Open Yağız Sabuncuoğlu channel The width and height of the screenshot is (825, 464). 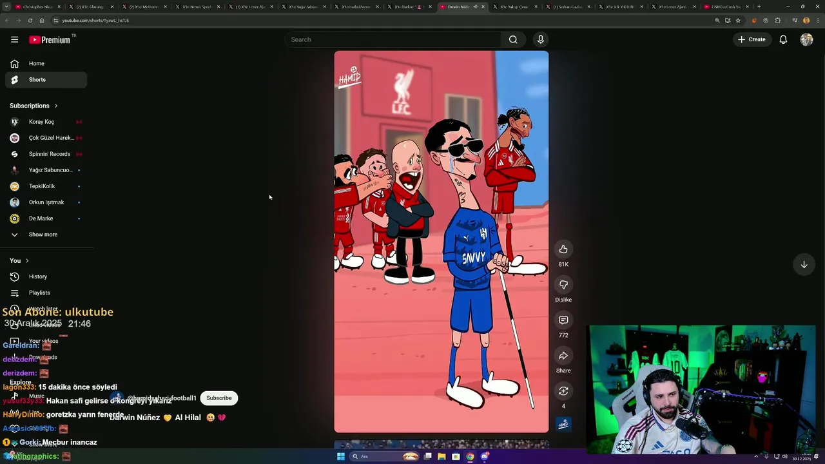point(46,170)
